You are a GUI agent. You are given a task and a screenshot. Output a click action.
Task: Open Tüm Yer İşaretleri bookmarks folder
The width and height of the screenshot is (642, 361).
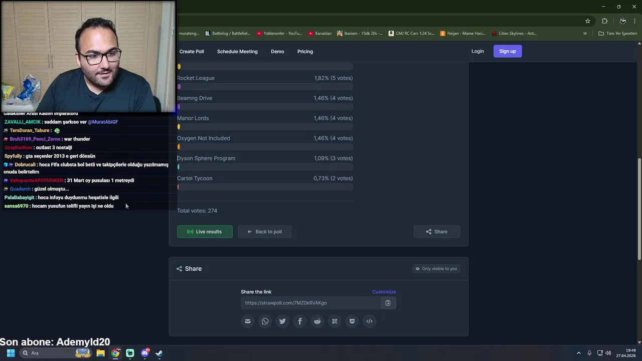coord(617,34)
